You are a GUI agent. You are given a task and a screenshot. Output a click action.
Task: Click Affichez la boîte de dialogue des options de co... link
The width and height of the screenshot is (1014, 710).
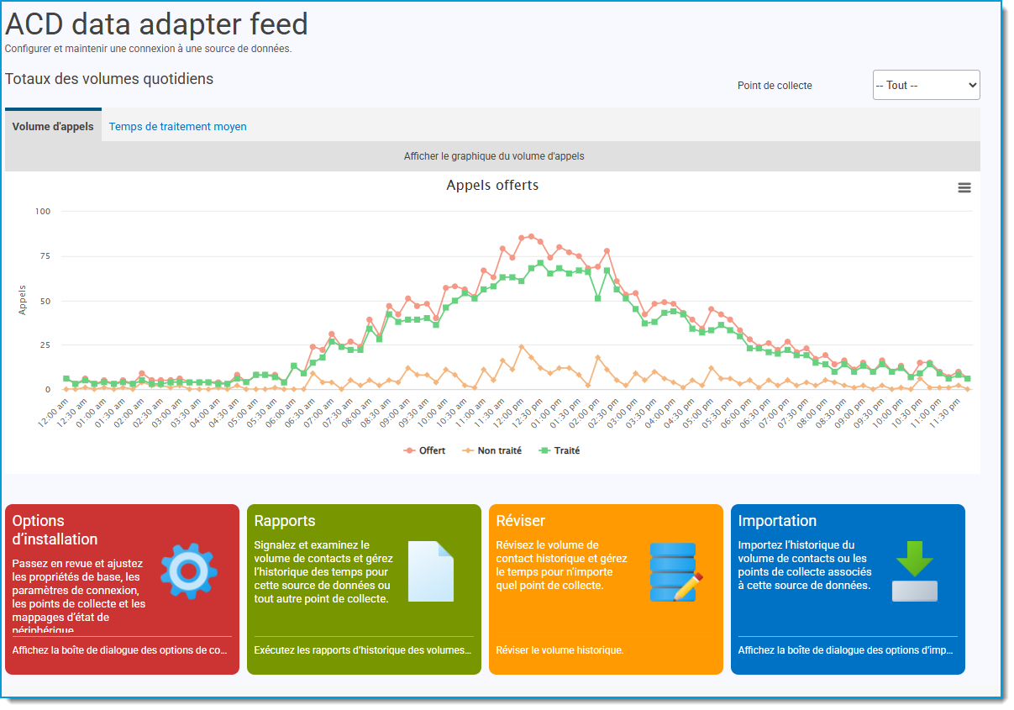pos(120,650)
